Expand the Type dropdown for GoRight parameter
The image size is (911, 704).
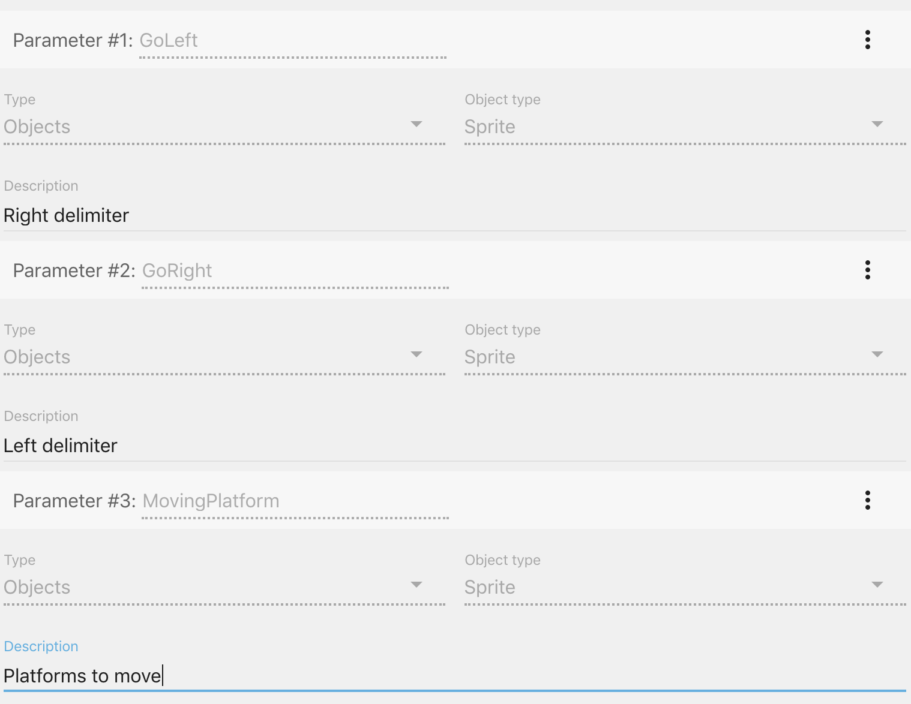[224, 357]
